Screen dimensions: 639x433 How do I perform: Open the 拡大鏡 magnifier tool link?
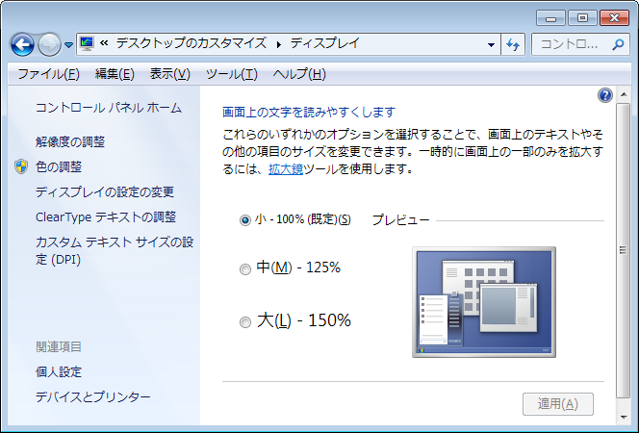point(286,168)
